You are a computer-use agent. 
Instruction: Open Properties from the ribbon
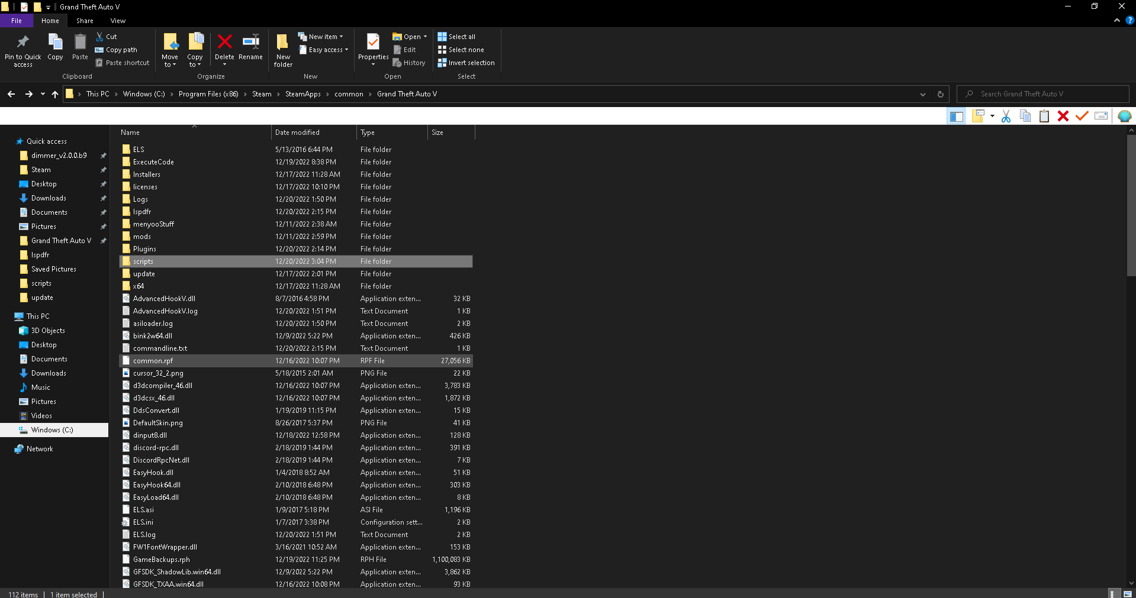tap(373, 50)
